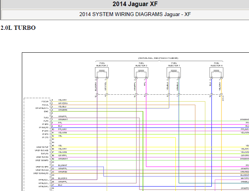Click the 'VREF 5VMPS' pin name
This screenshot has height=191, width=249.
click(42, 160)
